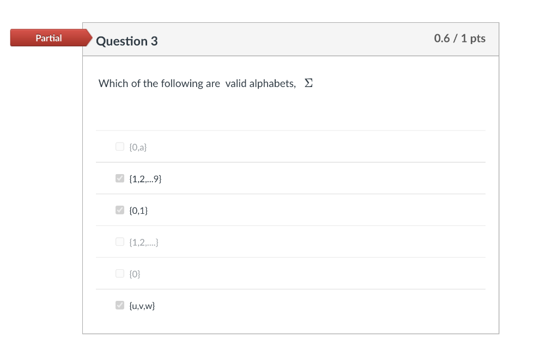
Task: Select the {u,v,w} answer label text
Action: 141,305
